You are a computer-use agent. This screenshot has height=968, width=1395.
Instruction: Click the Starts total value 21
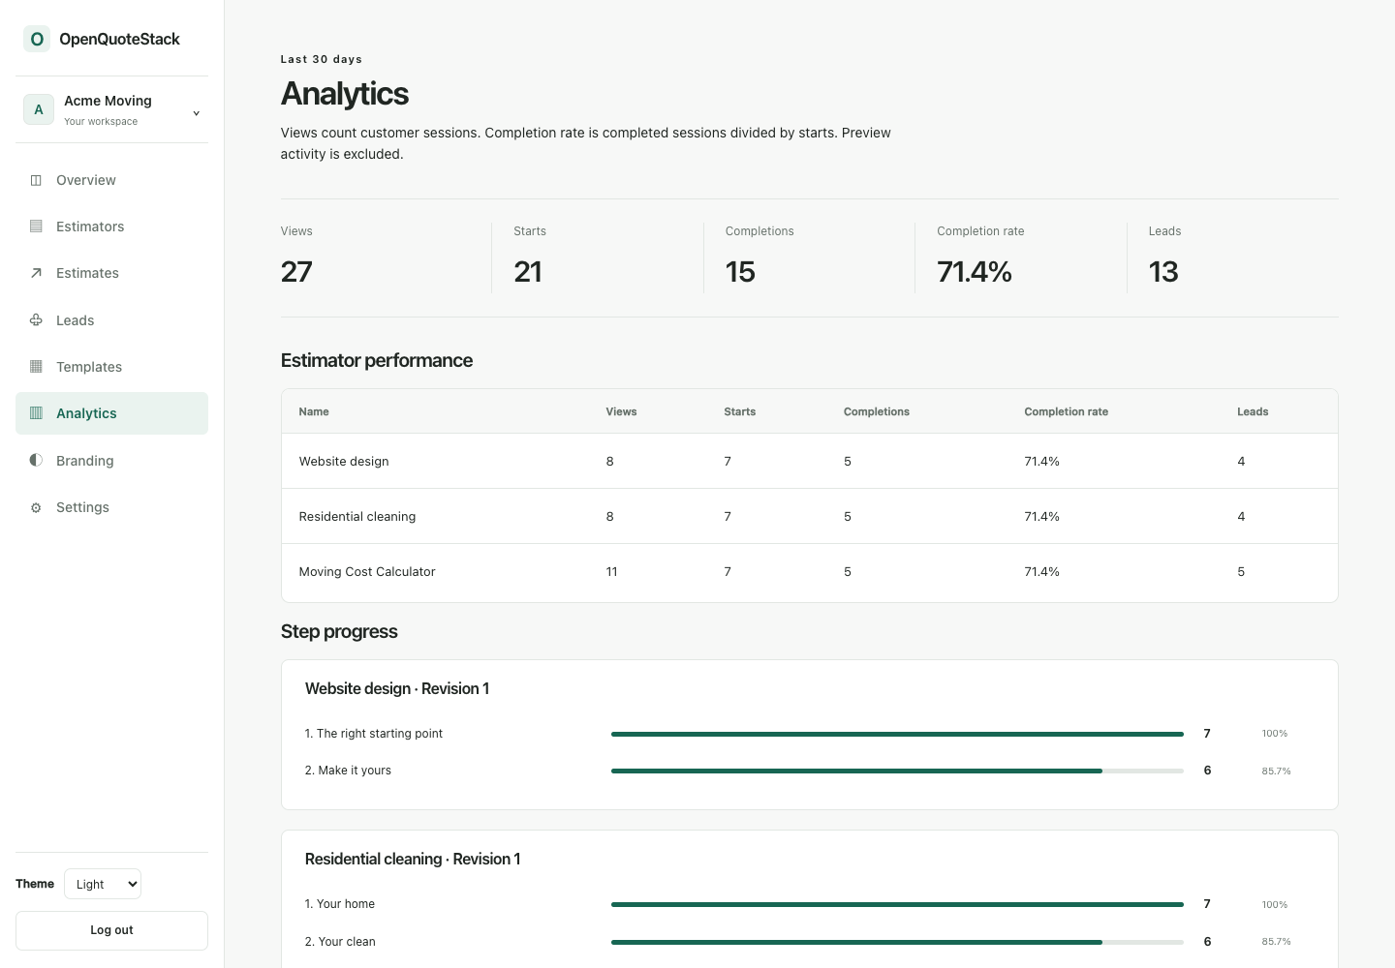pos(528,272)
